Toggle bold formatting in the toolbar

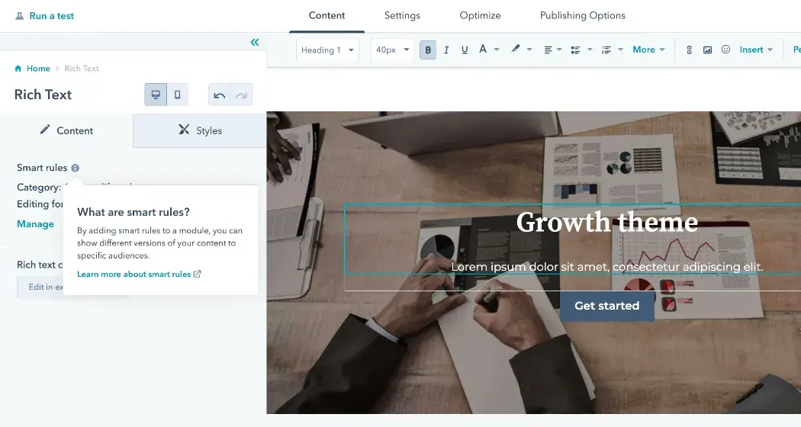[x=428, y=50]
